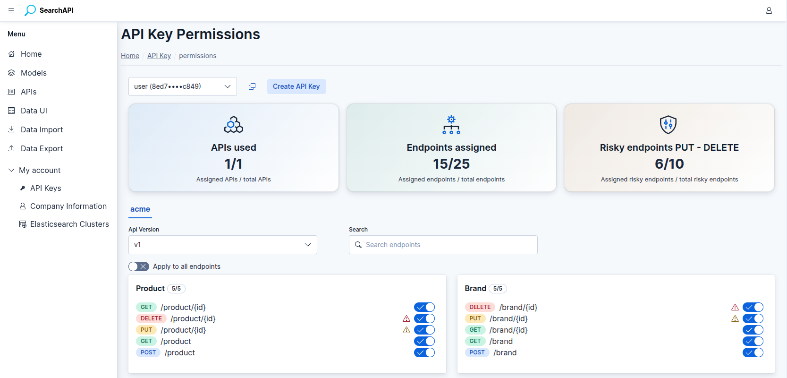
Task: Toggle off PUT /brand/{id} permission
Action: click(x=753, y=318)
